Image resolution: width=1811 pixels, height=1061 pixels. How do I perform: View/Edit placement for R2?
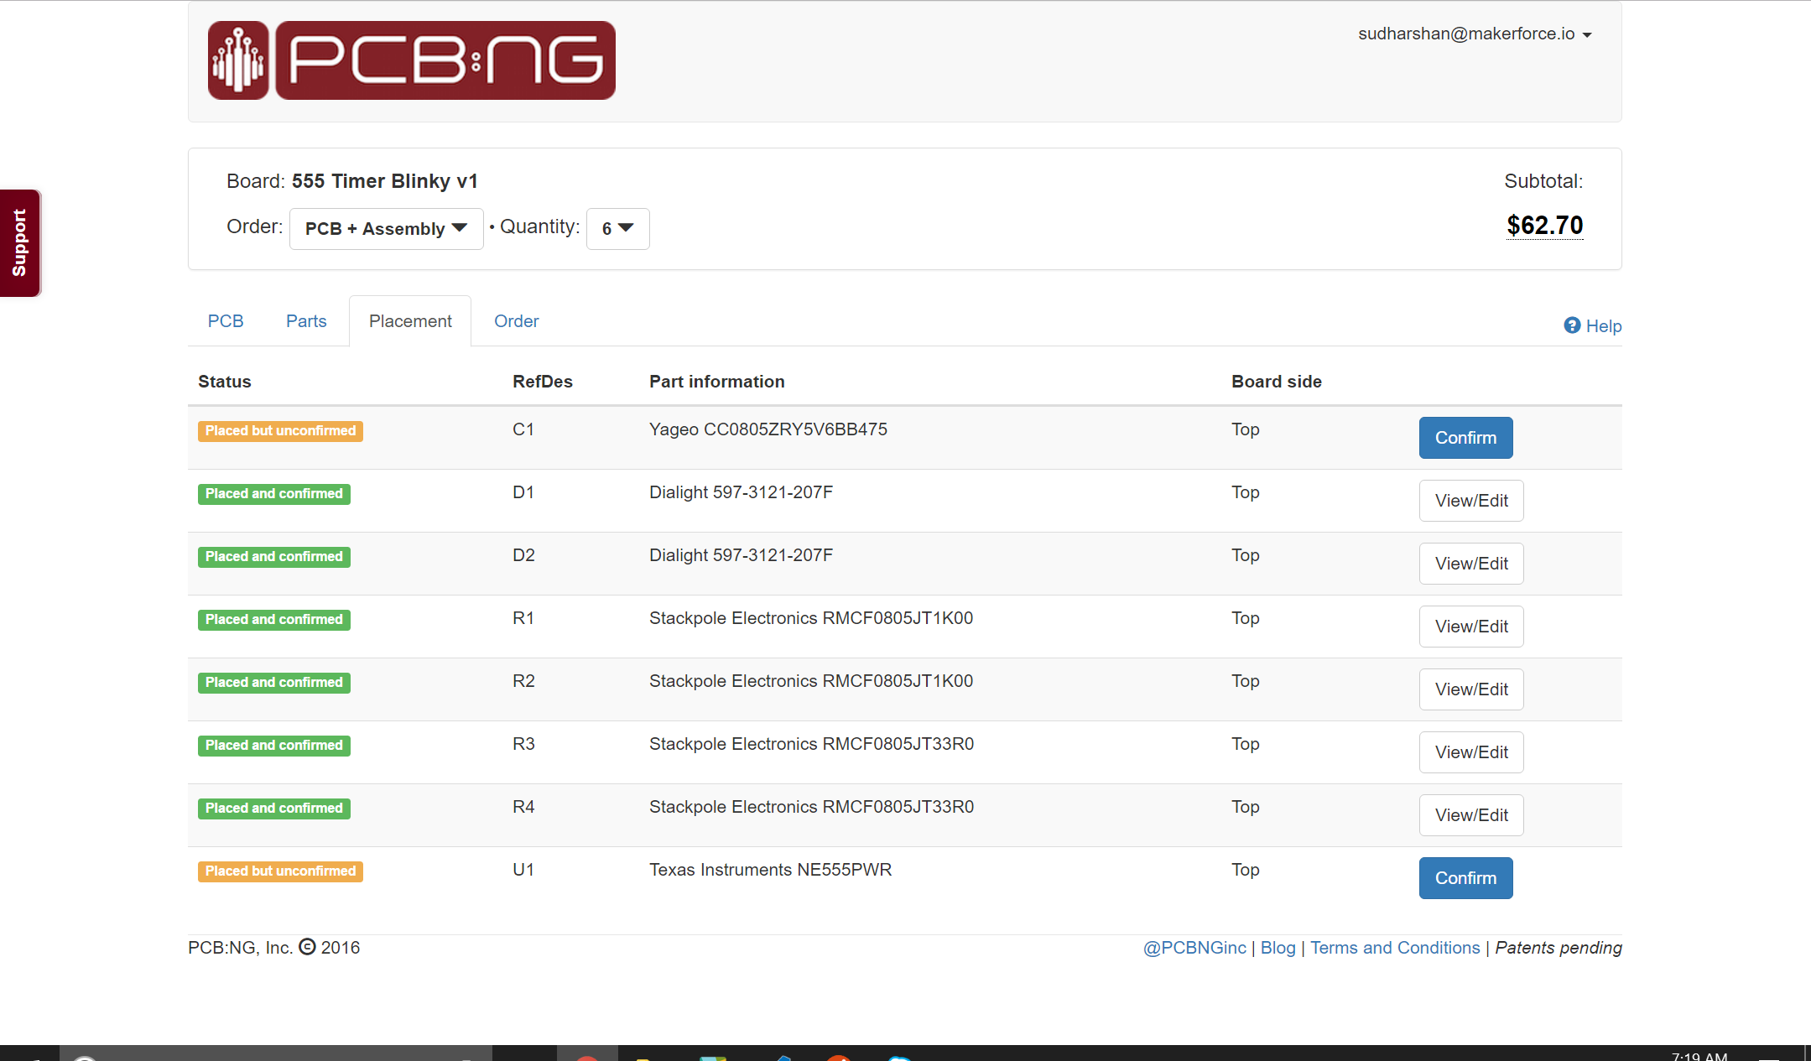[1471, 689]
